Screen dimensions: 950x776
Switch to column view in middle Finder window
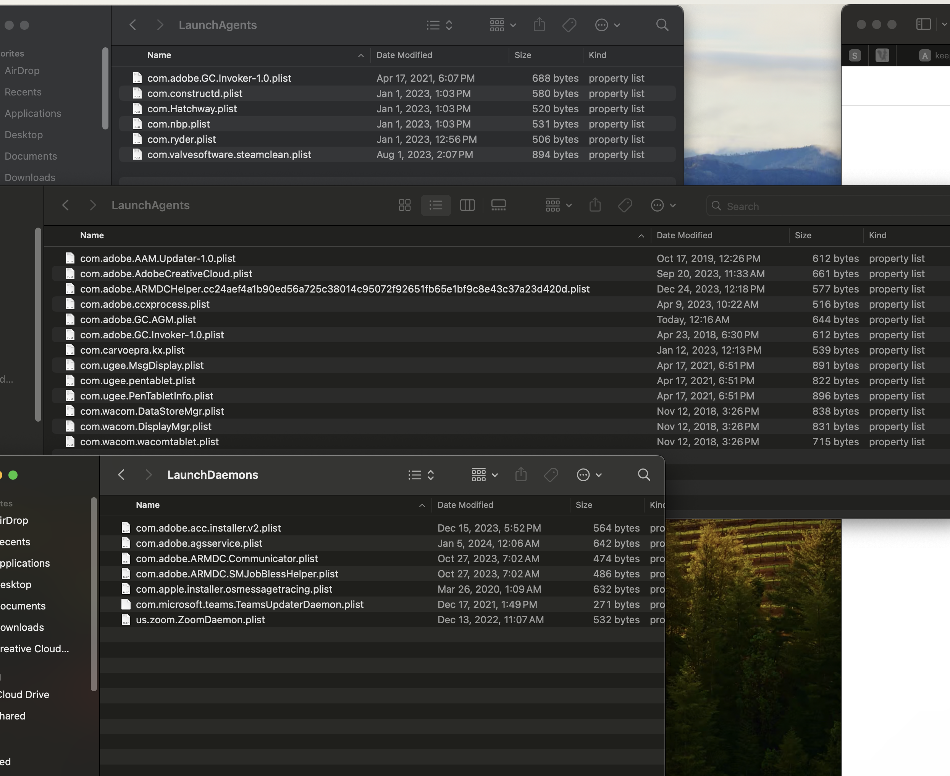click(467, 205)
